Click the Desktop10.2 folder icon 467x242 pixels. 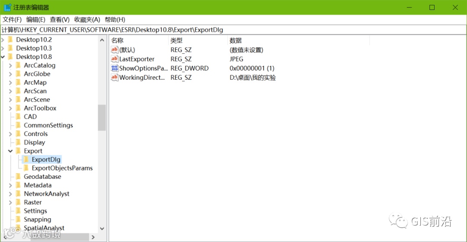coord(10,39)
